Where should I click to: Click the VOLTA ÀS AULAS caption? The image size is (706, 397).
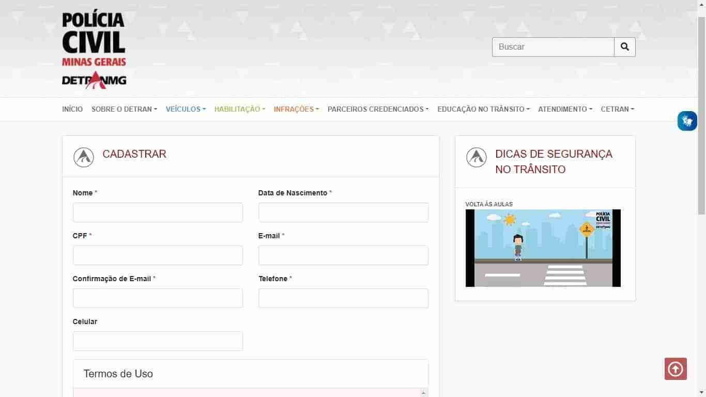click(489, 204)
